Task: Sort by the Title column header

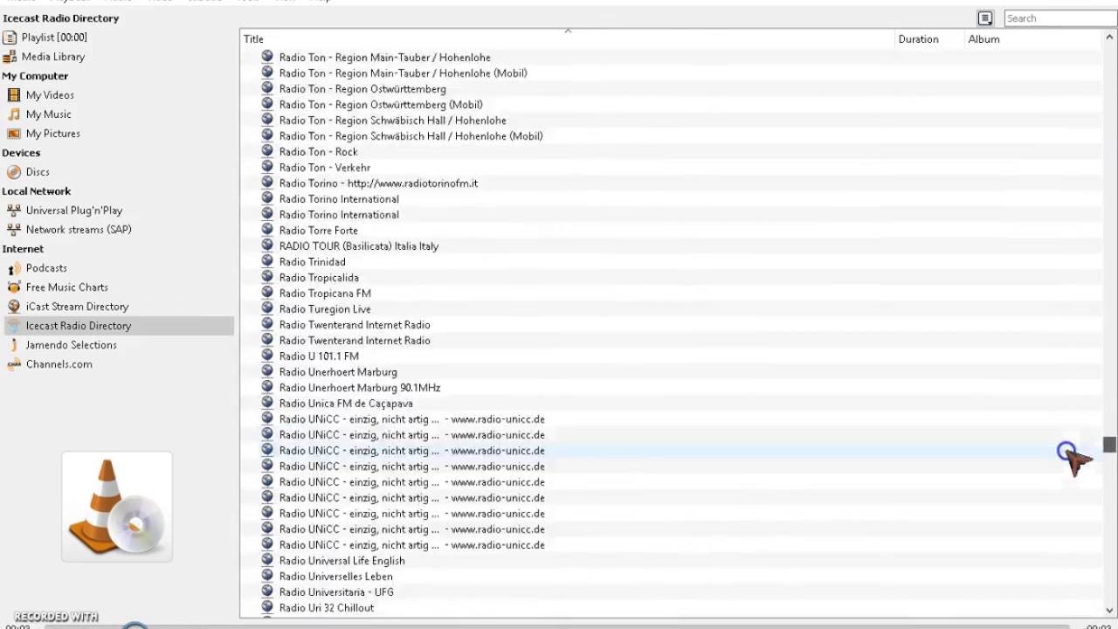Action: (x=568, y=39)
